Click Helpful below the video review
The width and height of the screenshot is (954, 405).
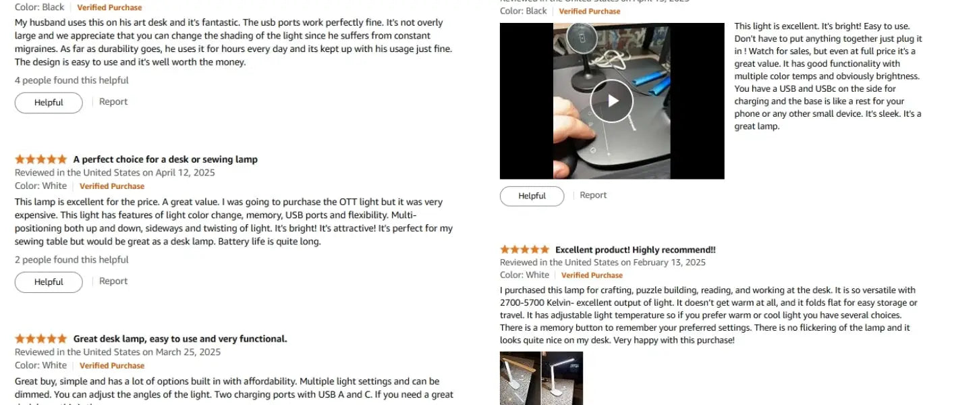coord(532,196)
